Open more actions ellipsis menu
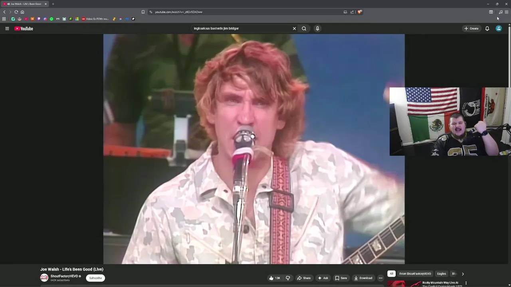The width and height of the screenshot is (511, 287). coord(380,278)
